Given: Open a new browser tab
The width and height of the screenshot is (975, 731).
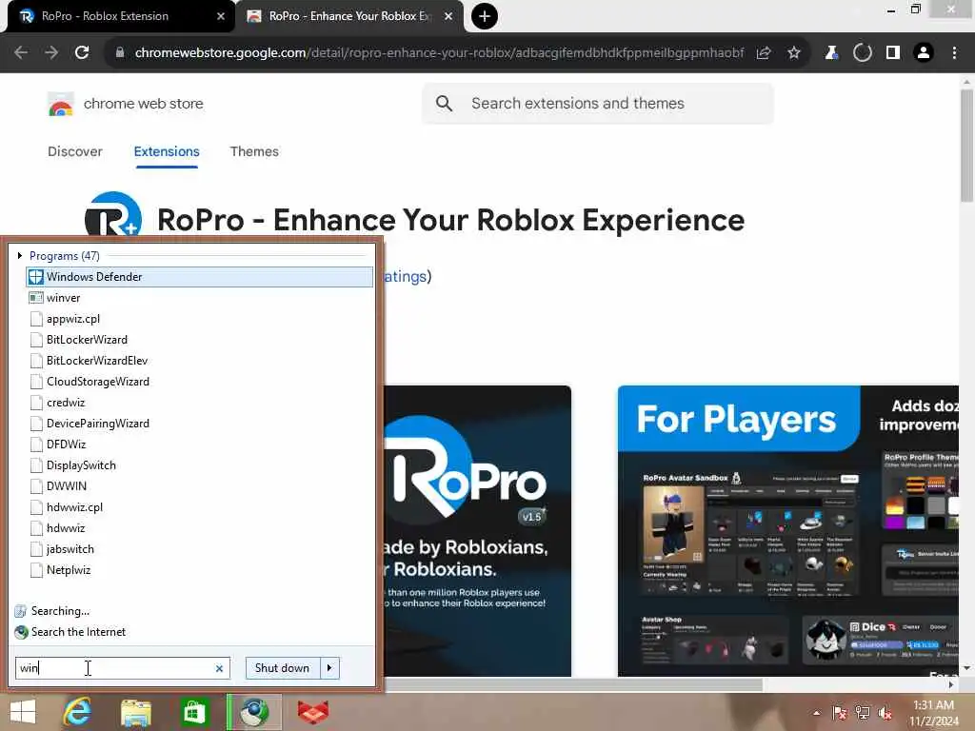Looking at the screenshot, I should (485, 16).
